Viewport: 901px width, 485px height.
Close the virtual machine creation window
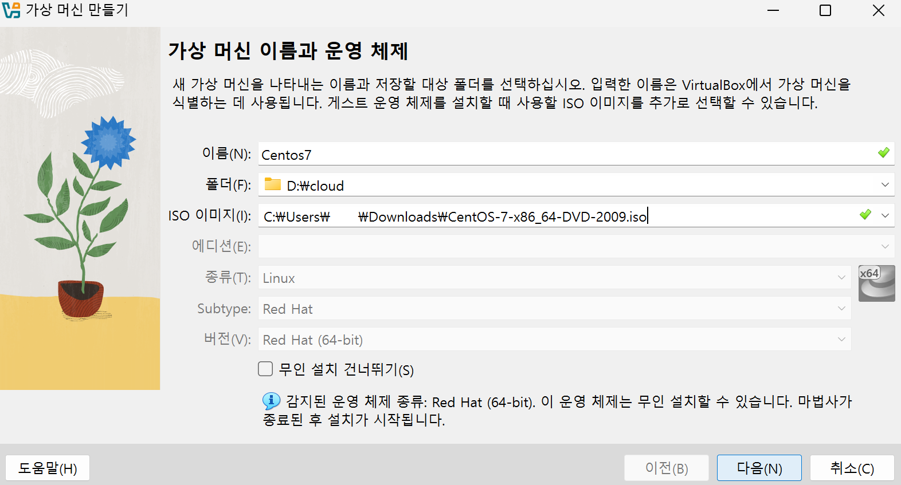tap(878, 10)
